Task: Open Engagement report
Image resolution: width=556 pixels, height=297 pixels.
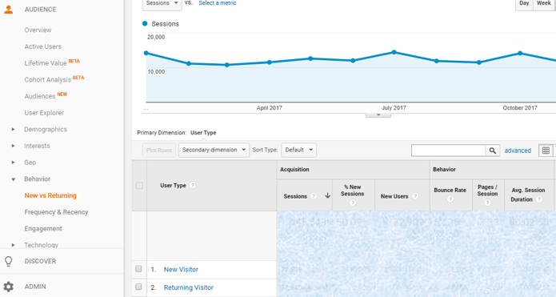Action: tap(43, 229)
